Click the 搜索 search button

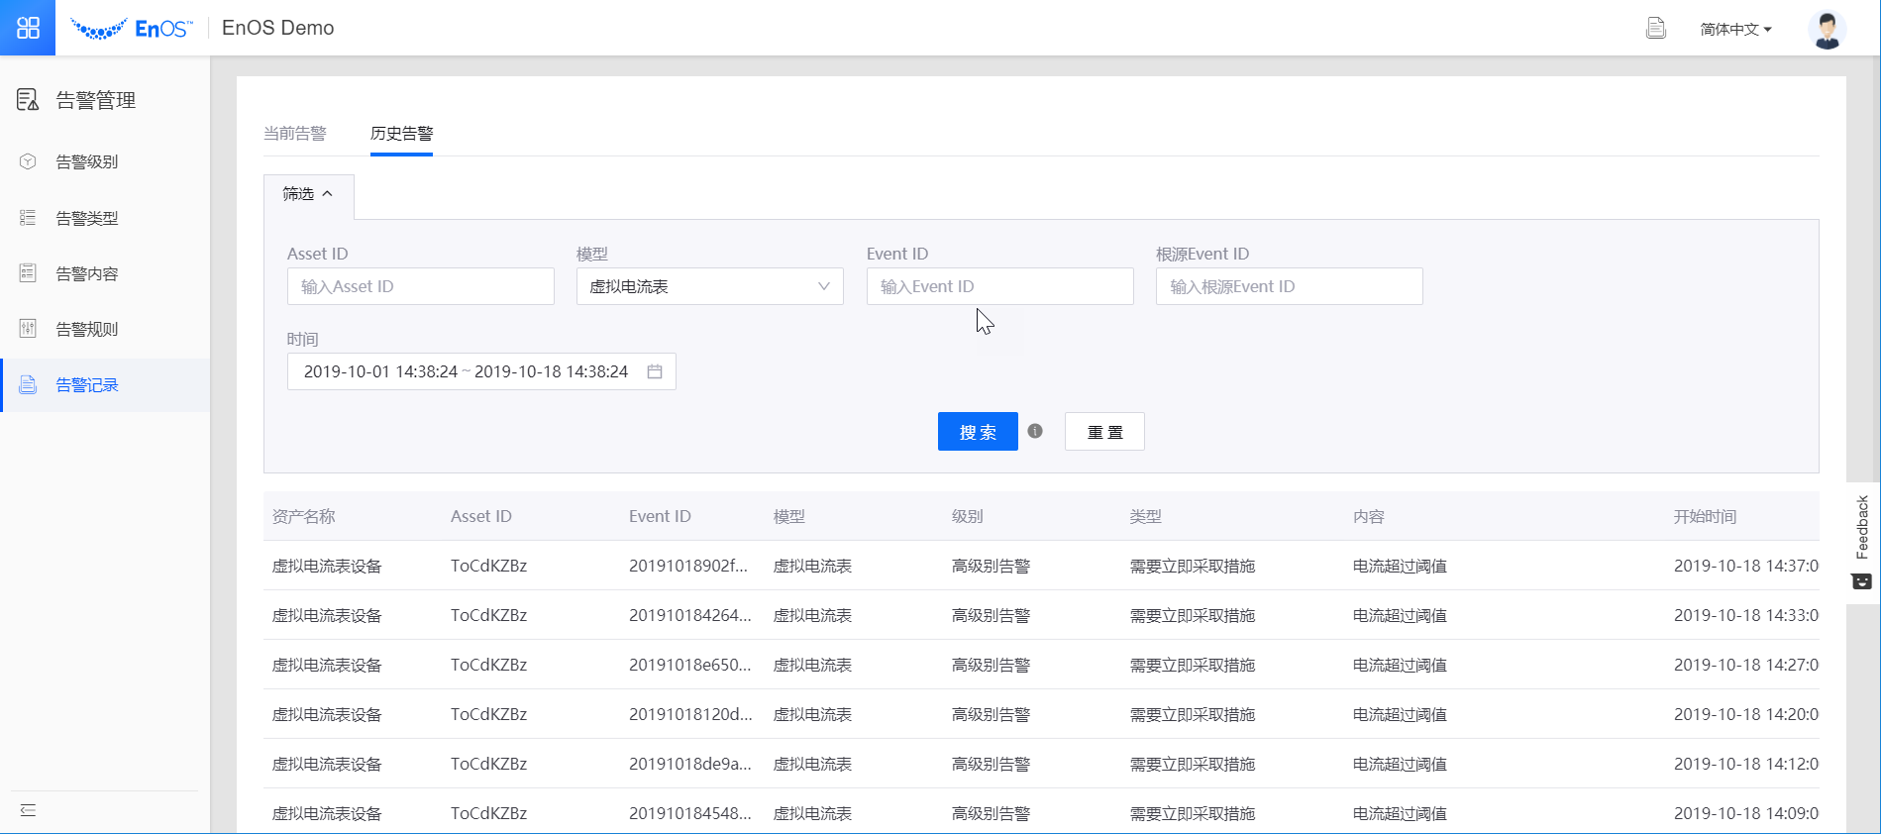(978, 432)
